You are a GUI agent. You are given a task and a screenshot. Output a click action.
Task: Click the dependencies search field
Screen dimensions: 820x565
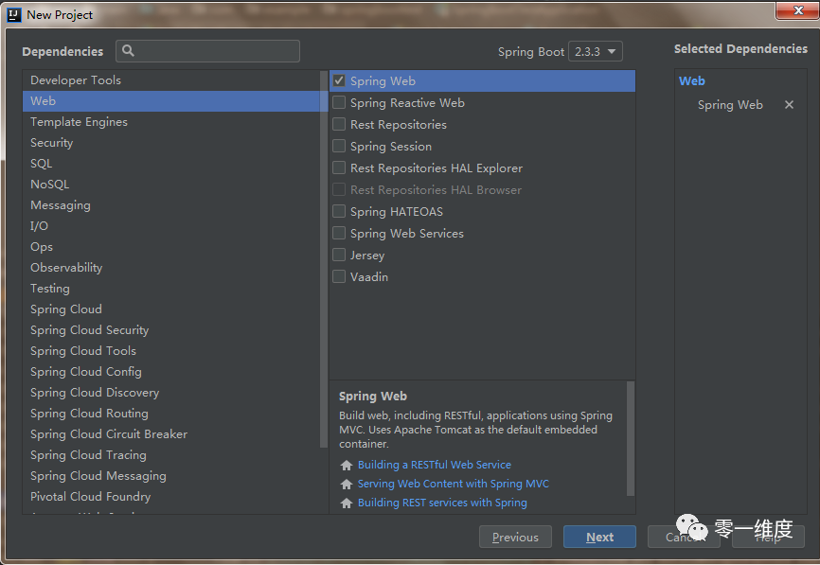pyautogui.click(x=207, y=51)
